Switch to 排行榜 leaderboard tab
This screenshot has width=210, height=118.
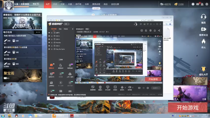(78, 4)
